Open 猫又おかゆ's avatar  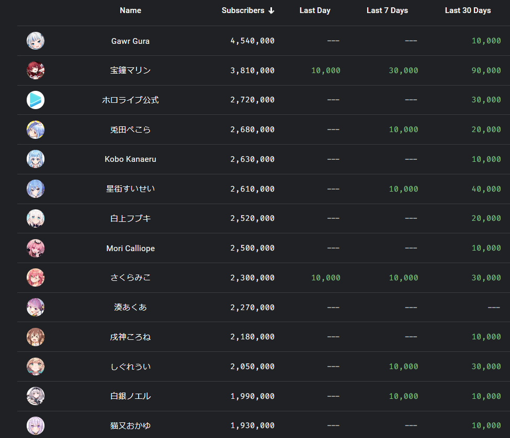36,425
